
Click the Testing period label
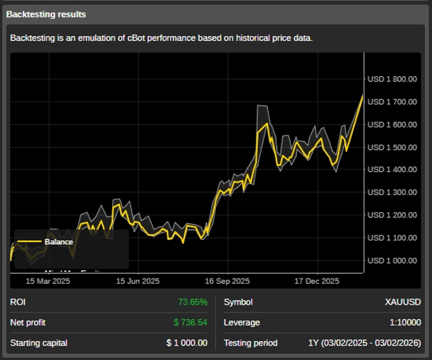pyautogui.click(x=251, y=343)
